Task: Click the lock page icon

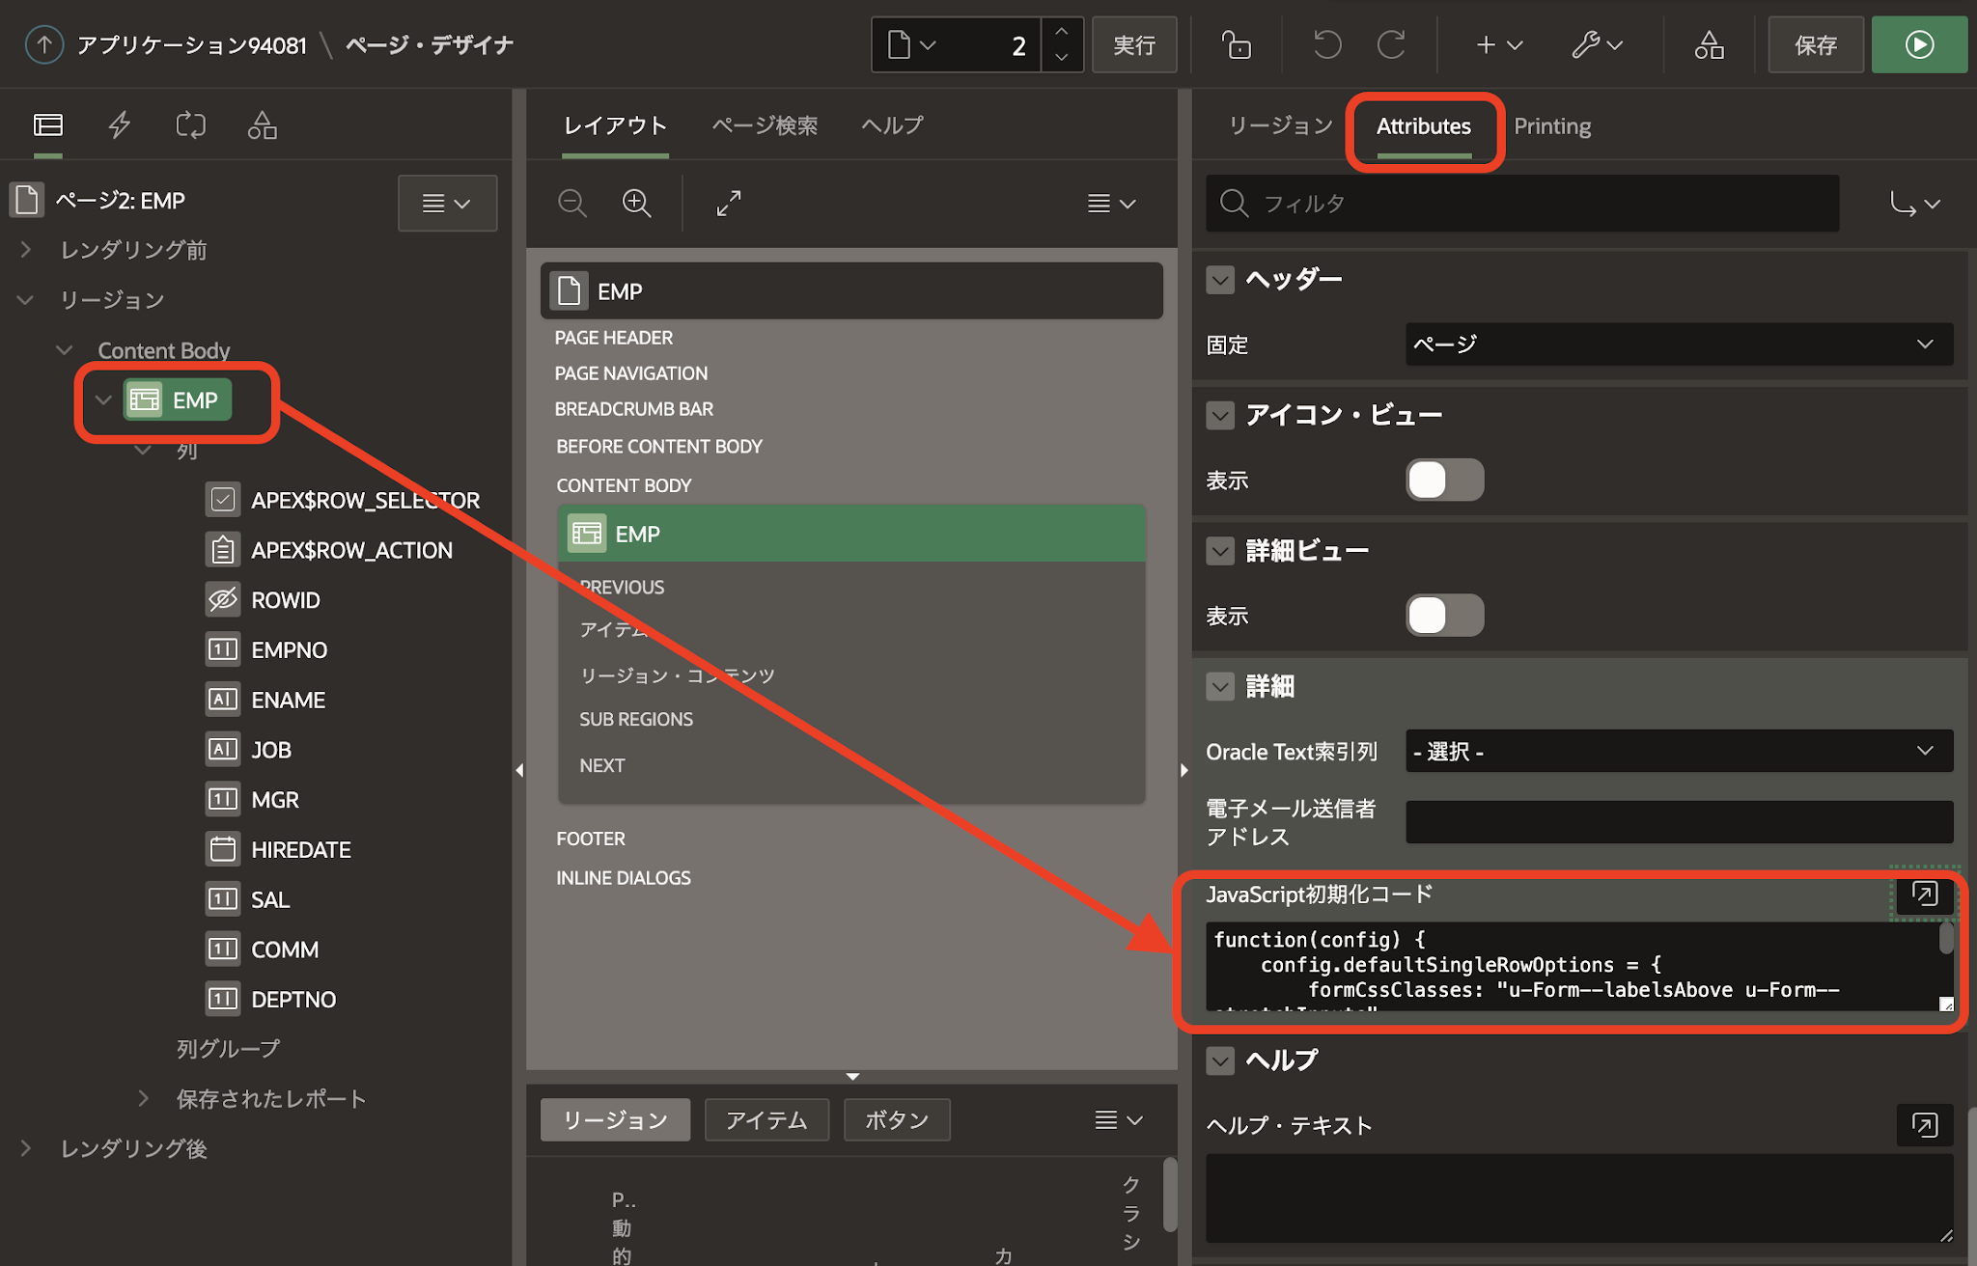Action: [x=1237, y=45]
